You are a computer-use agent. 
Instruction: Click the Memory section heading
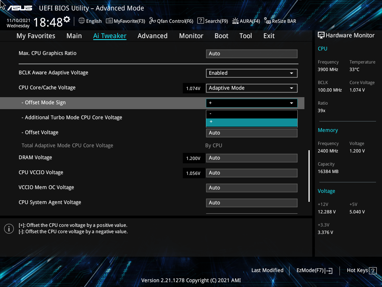point(328,130)
